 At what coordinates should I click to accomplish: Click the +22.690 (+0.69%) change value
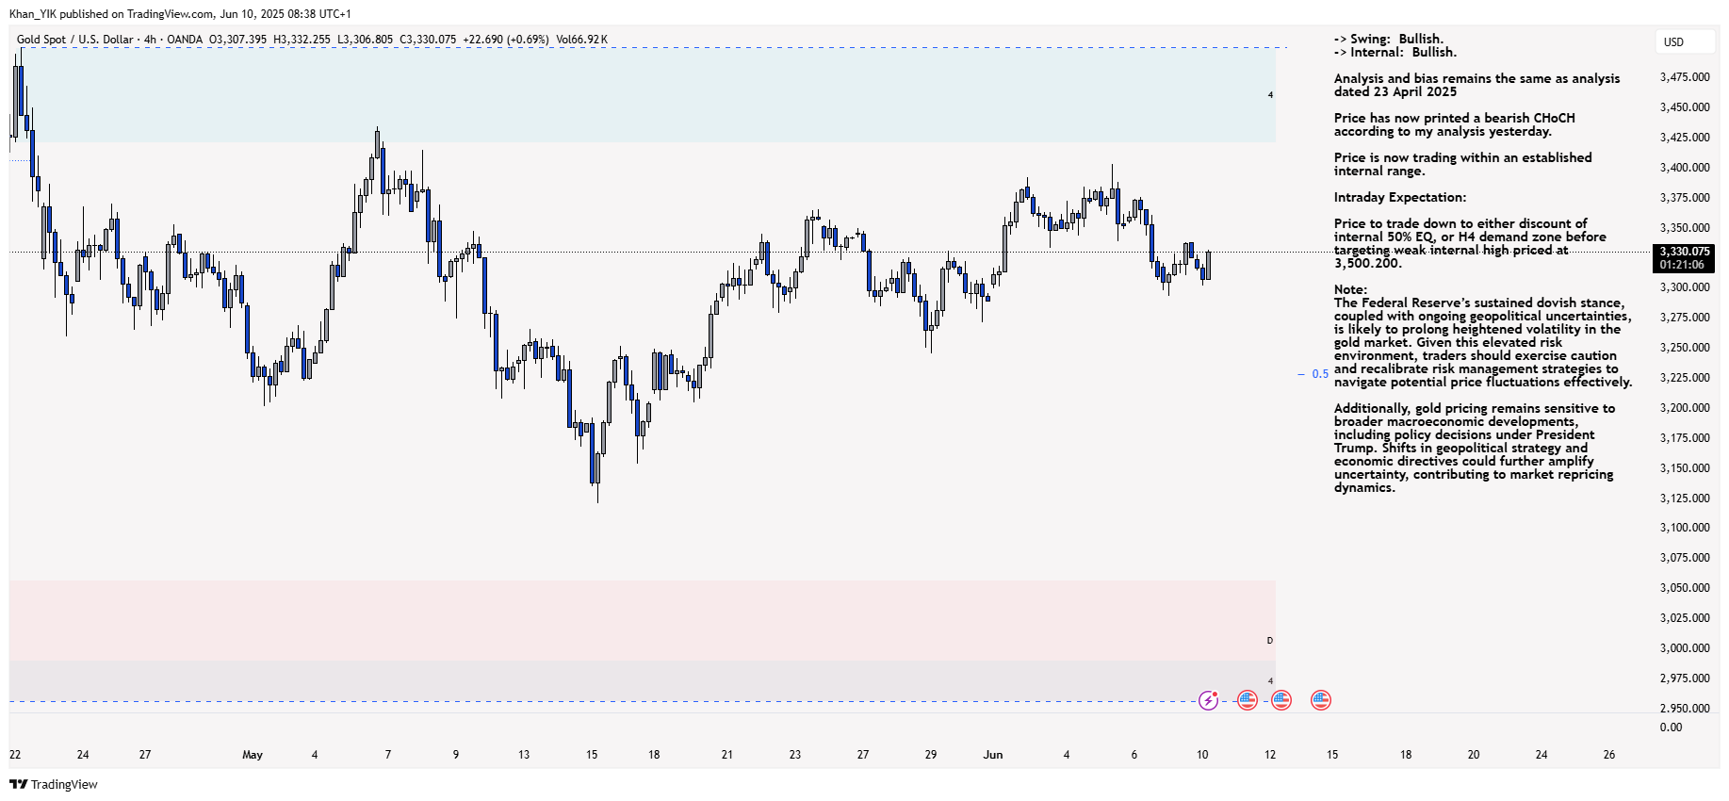click(x=506, y=40)
